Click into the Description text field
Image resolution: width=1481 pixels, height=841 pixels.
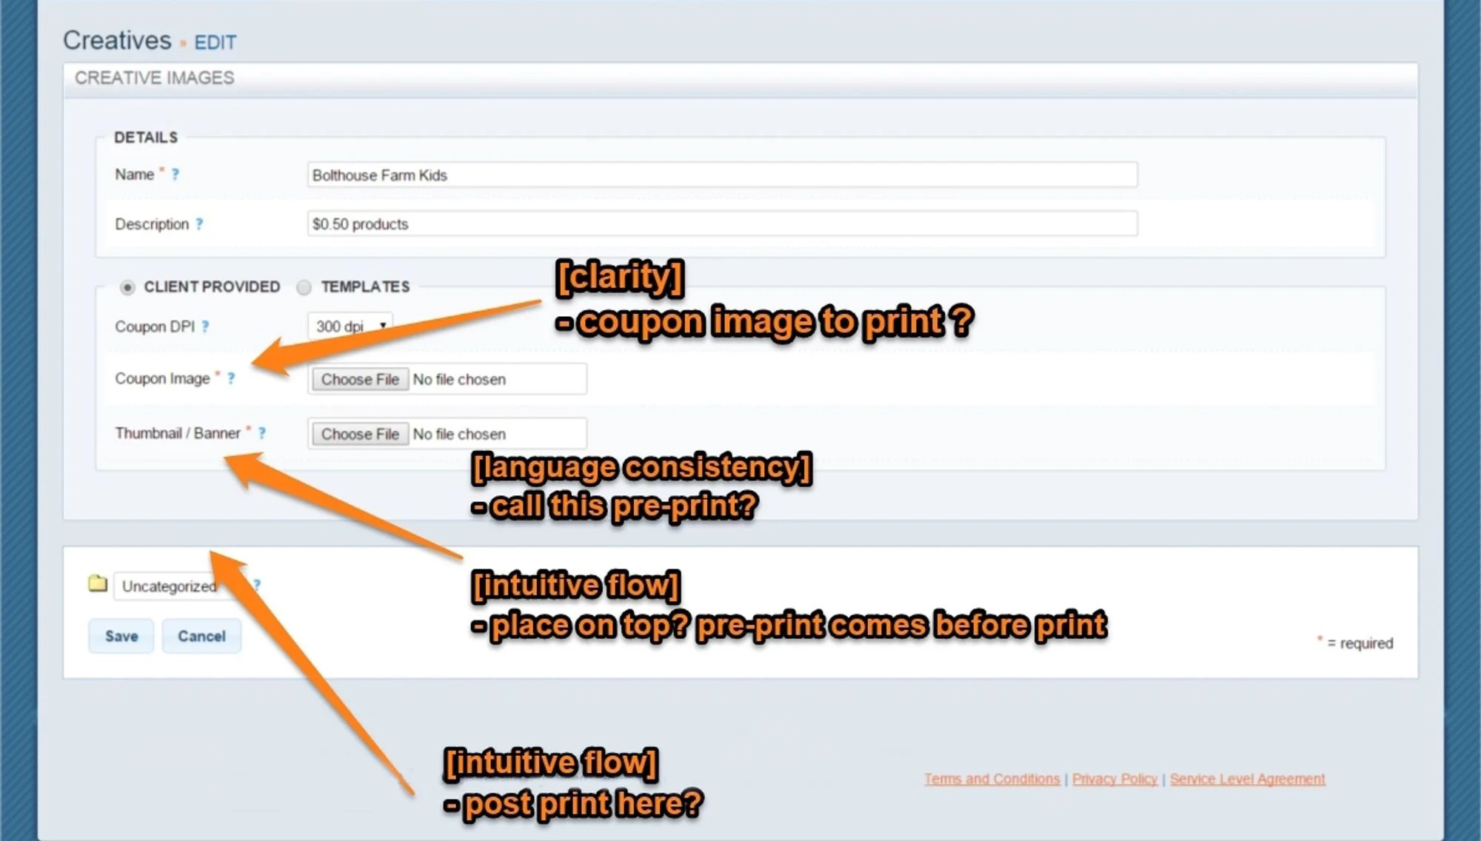click(x=722, y=224)
